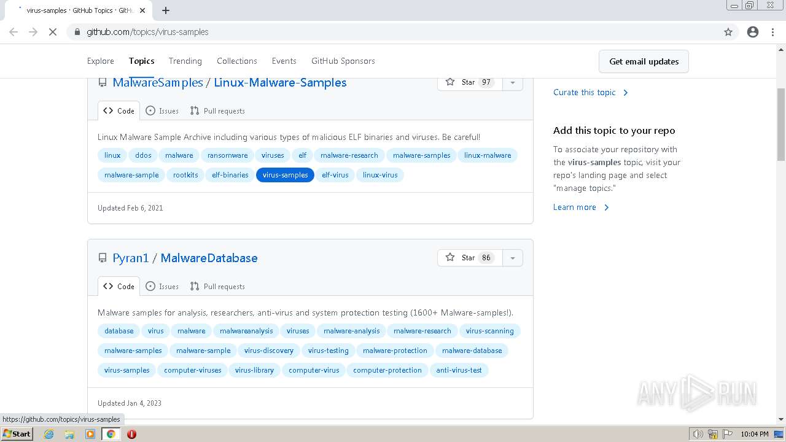The height and width of the screenshot is (442, 786).
Task: Open the Pyran1 owner link
Action: 131,258
